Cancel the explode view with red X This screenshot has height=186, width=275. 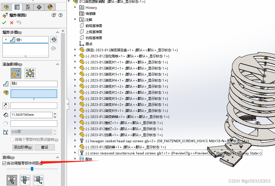12,23
